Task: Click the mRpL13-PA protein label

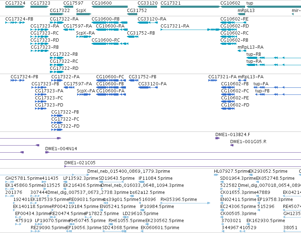Action: 251,77
